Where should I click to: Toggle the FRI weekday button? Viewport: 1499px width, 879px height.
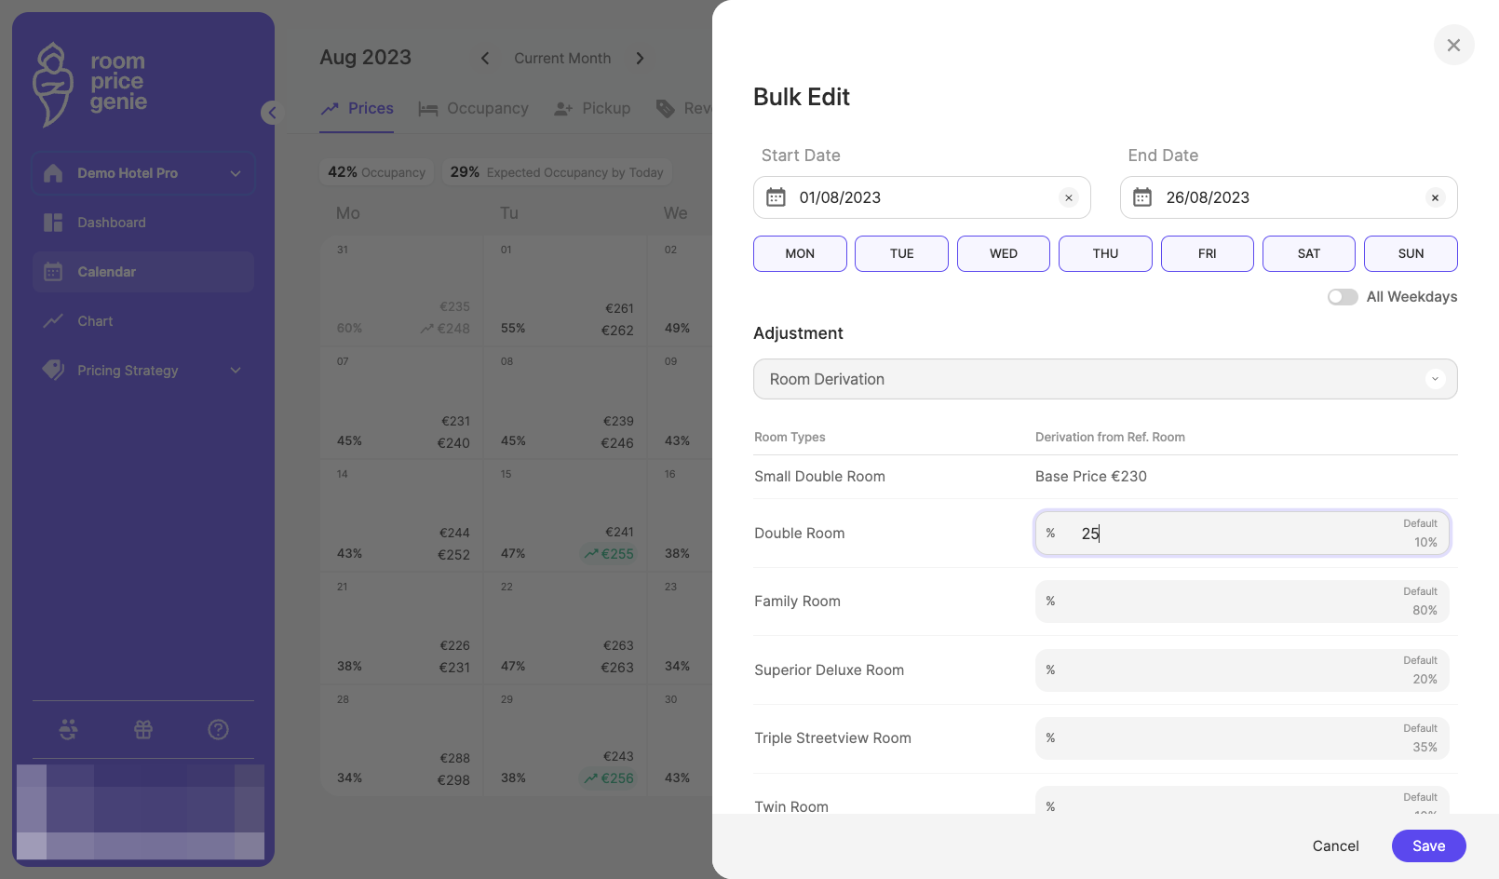coord(1208,253)
